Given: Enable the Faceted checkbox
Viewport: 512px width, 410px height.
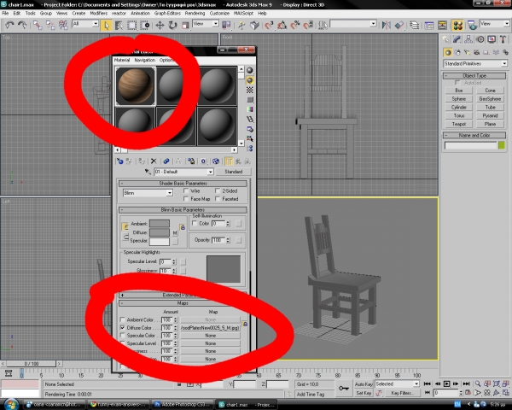Looking at the screenshot, I should point(218,199).
